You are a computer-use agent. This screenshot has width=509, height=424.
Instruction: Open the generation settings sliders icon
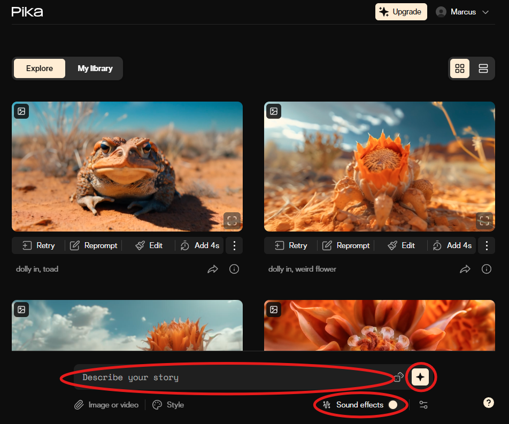(423, 405)
